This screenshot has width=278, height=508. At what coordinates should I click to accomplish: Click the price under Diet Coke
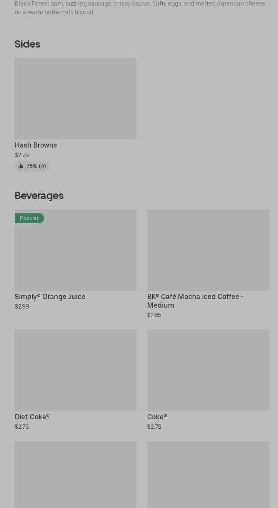(x=22, y=427)
